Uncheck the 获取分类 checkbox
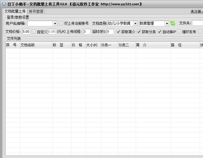The width and height of the screenshot is (203, 158). click(x=139, y=32)
